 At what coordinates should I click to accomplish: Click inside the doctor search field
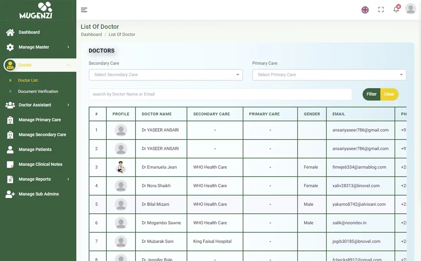click(220, 94)
